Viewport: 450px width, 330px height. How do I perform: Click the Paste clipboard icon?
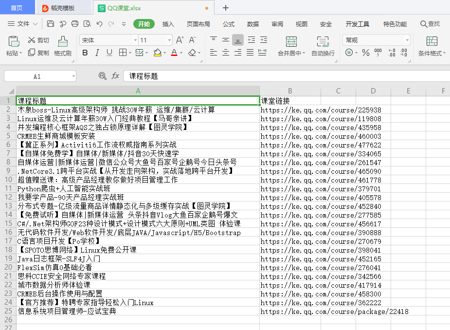[x=14, y=41]
